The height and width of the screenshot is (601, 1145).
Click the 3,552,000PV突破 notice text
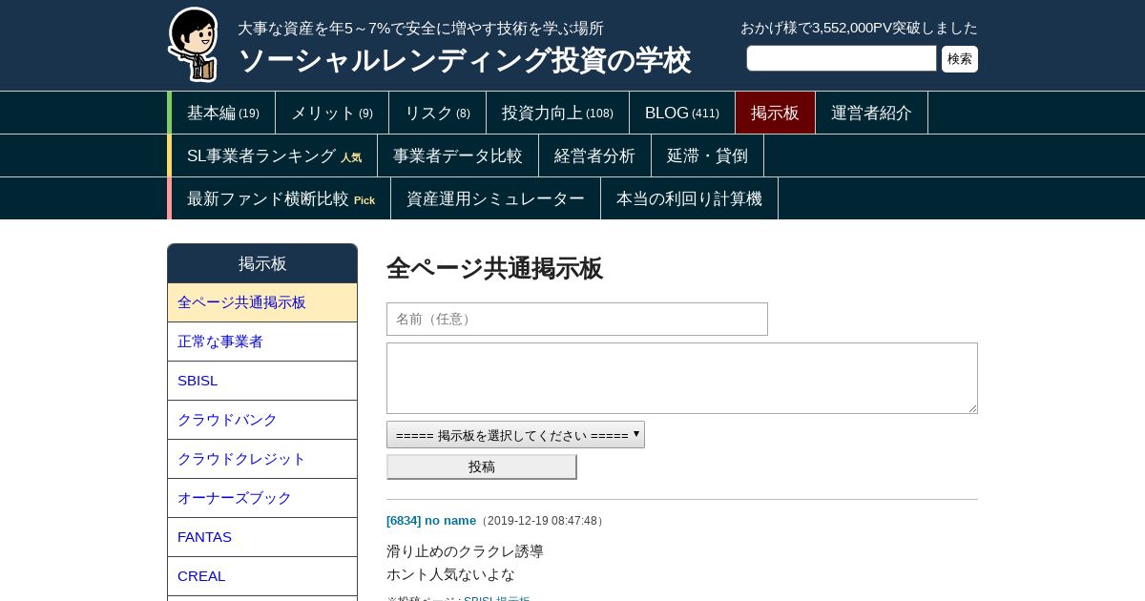[x=860, y=28]
